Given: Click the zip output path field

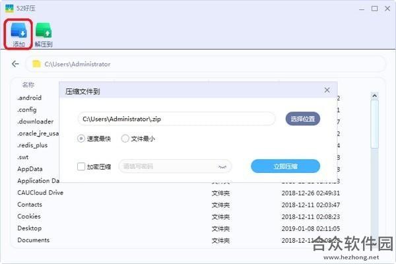Looking at the screenshot, I should tap(176, 119).
